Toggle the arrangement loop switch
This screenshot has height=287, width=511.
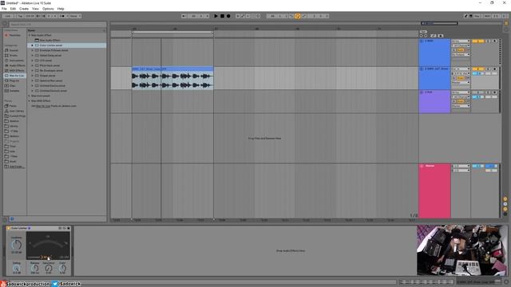click(x=298, y=16)
